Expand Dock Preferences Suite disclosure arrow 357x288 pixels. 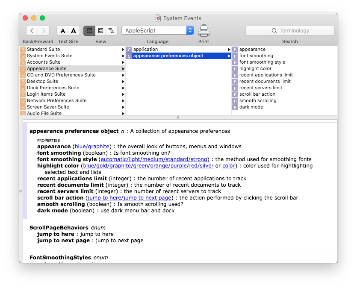click(123, 88)
